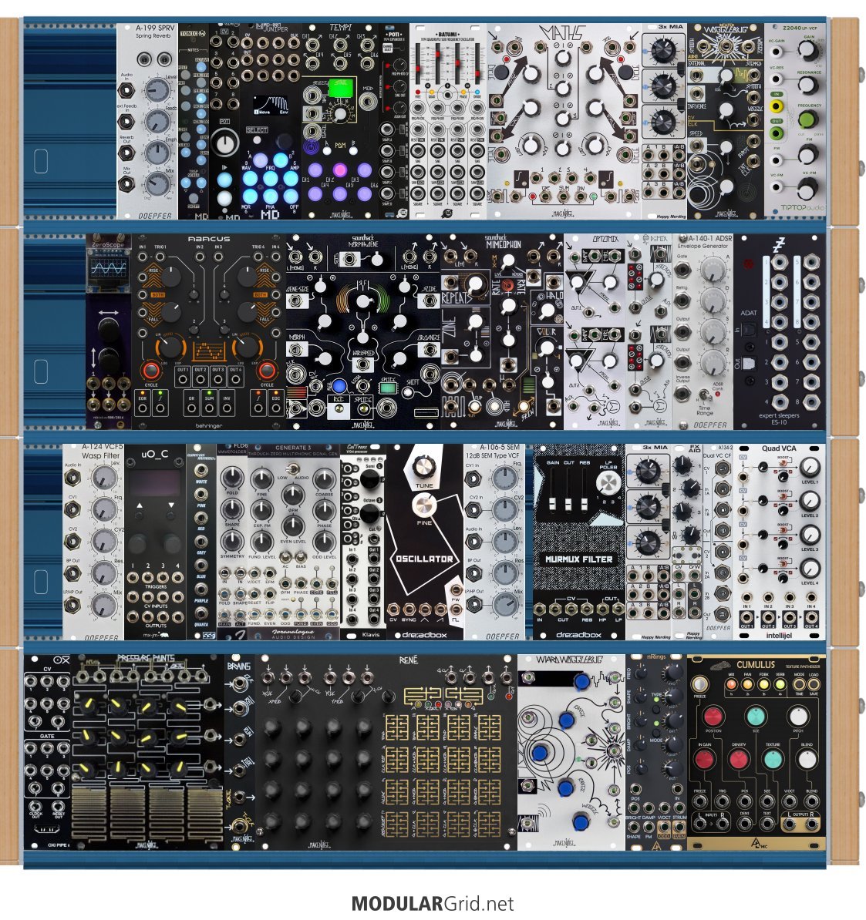Click the Maths module title

coord(562,33)
